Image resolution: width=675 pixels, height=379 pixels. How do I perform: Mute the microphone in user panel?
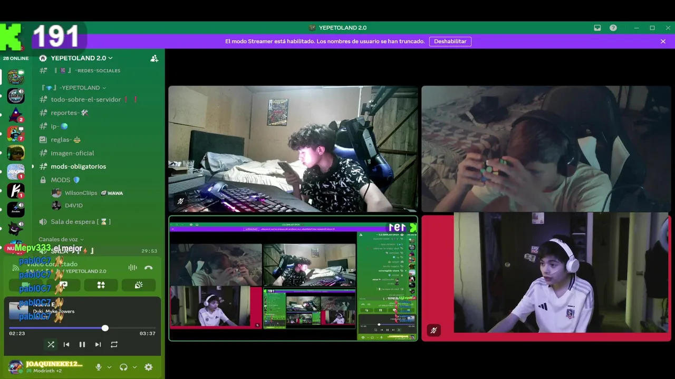(98, 367)
